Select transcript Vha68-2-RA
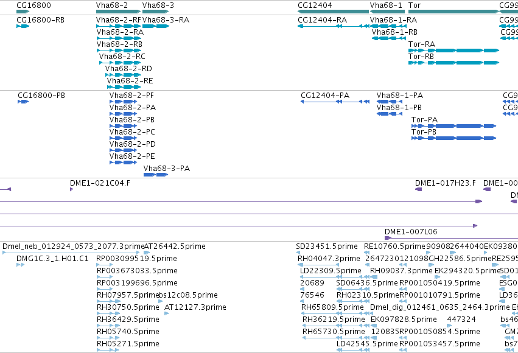 (x=119, y=38)
